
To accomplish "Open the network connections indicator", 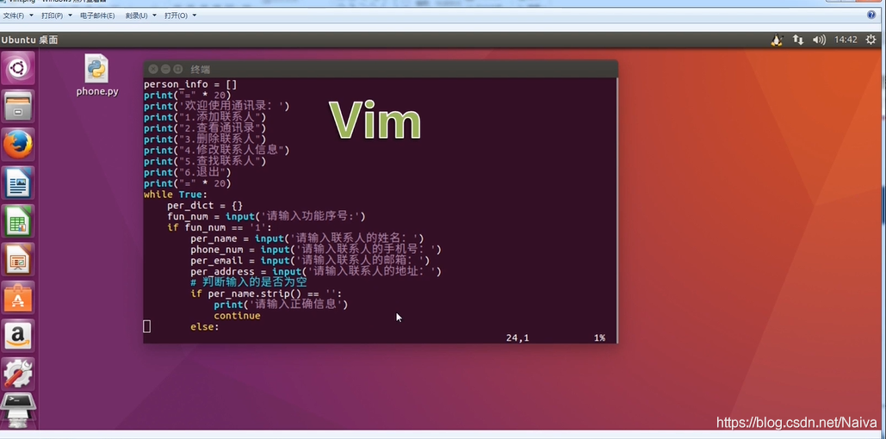I will click(798, 40).
